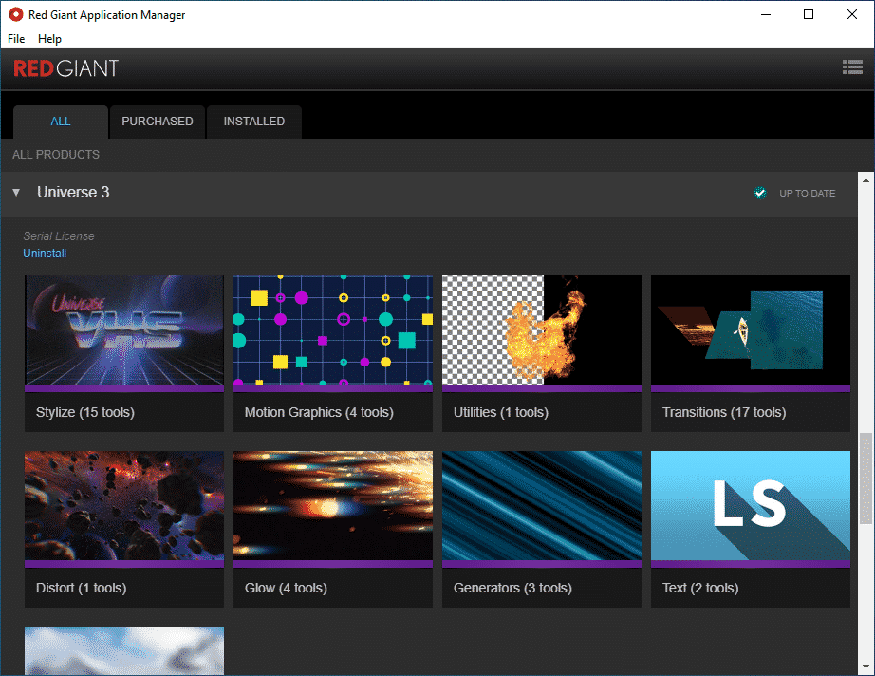Click the UP TO DATE status text

(x=808, y=193)
